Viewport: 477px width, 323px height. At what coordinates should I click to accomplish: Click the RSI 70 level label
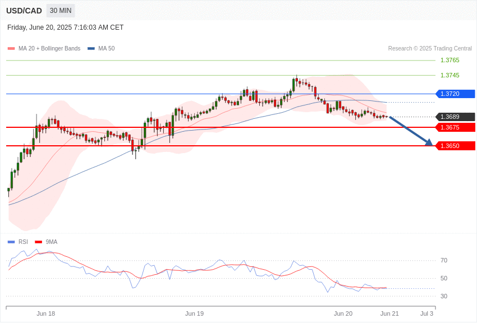[444, 260]
